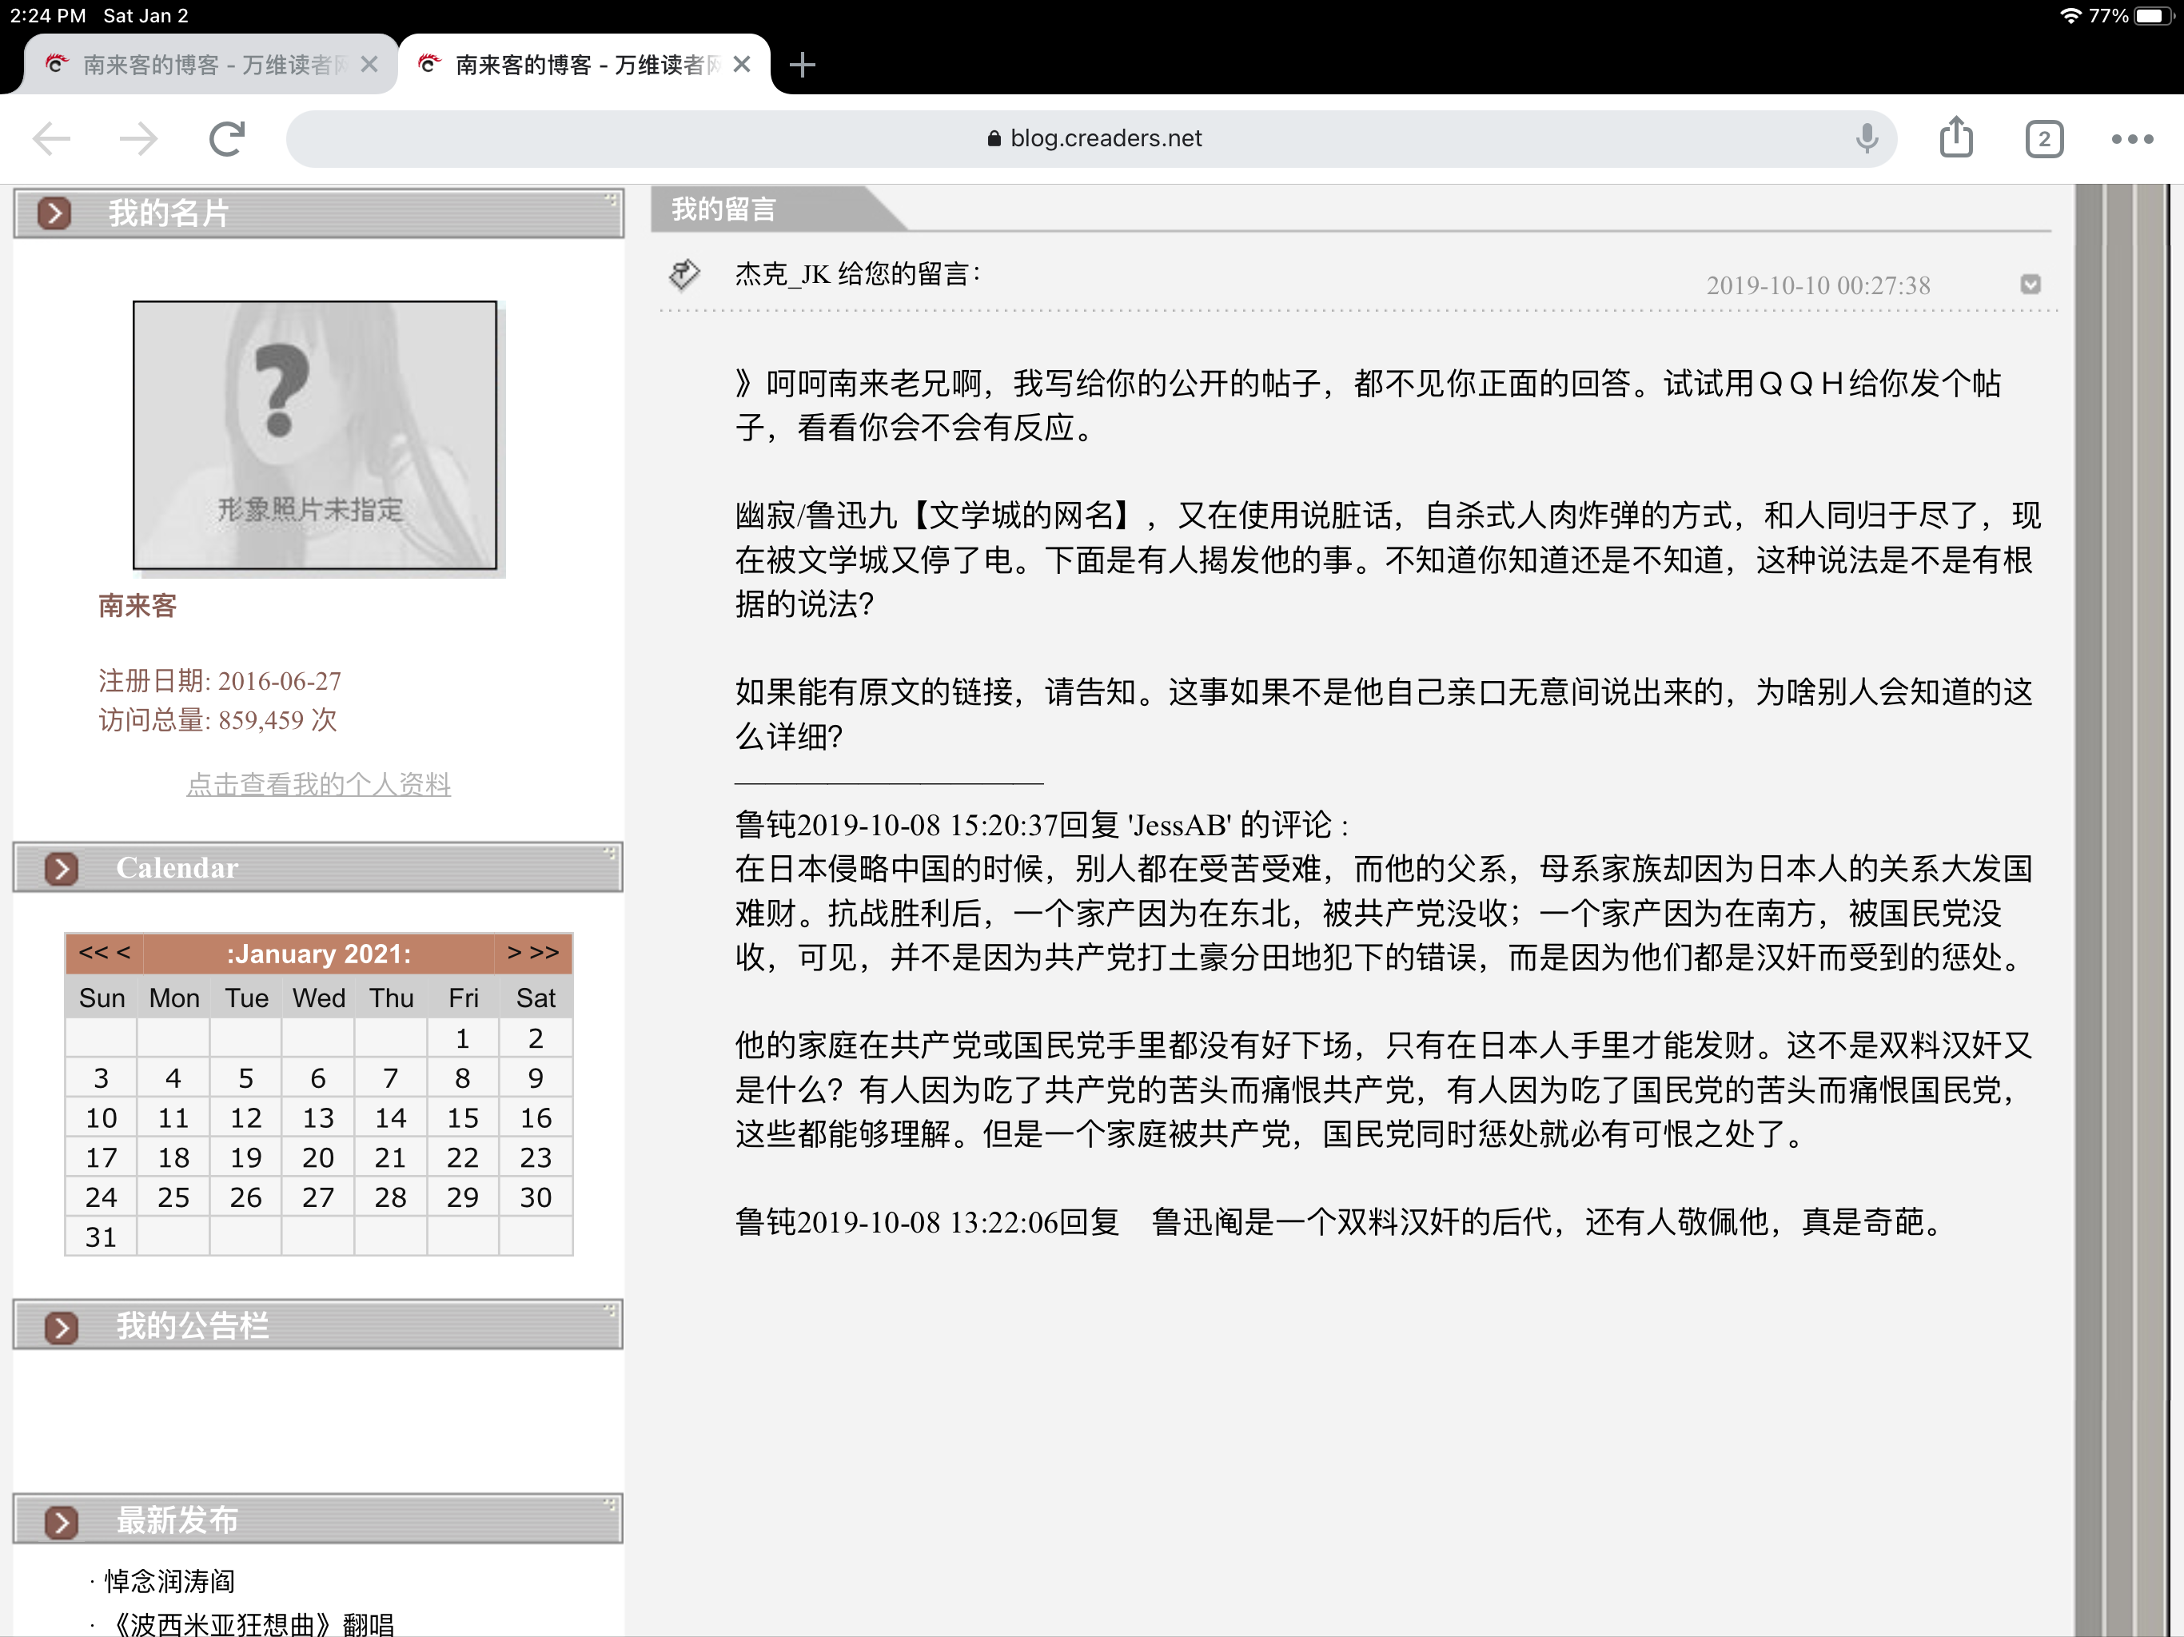Viewport: 2184px width, 1637px height.
Task: Go back with the browser back arrow
Action: click(50, 138)
